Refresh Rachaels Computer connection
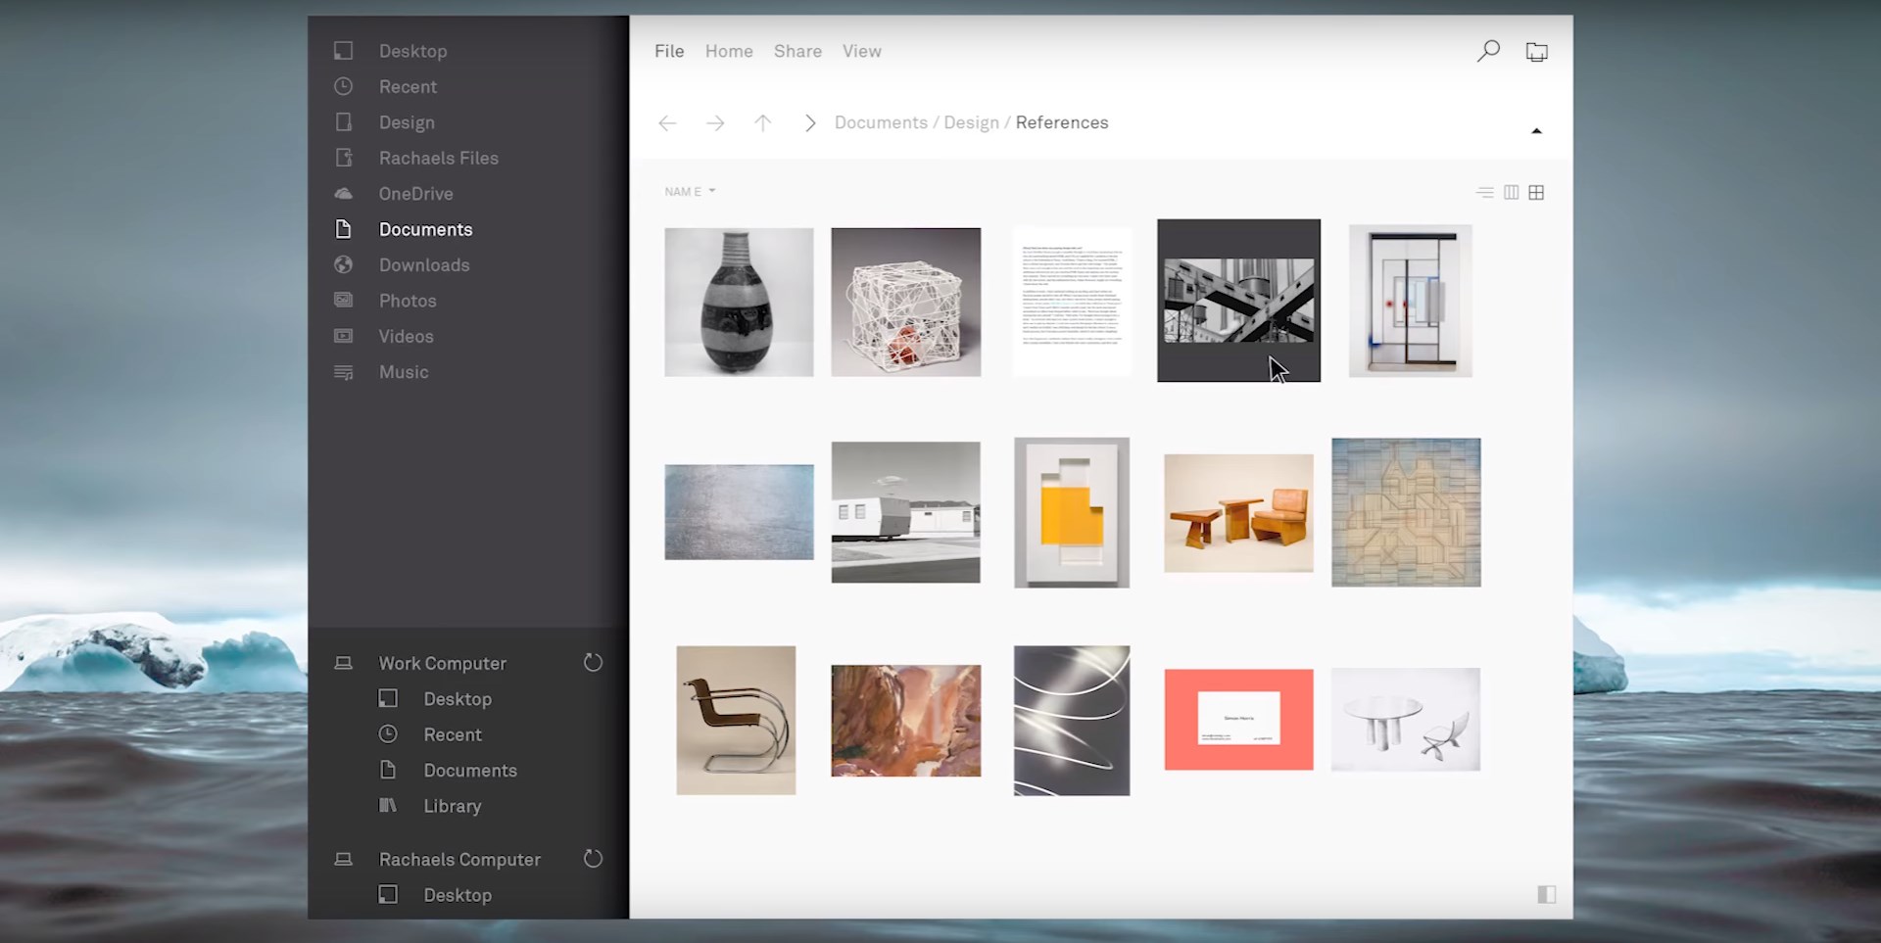1881x943 pixels. tap(593, 859)
